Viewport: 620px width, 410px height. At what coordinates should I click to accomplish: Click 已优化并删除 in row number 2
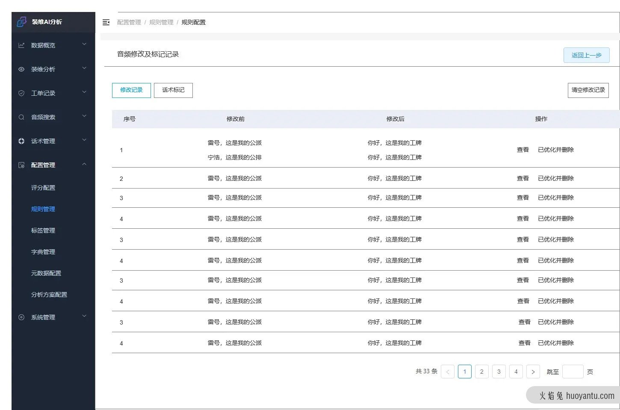click(556, 178)
